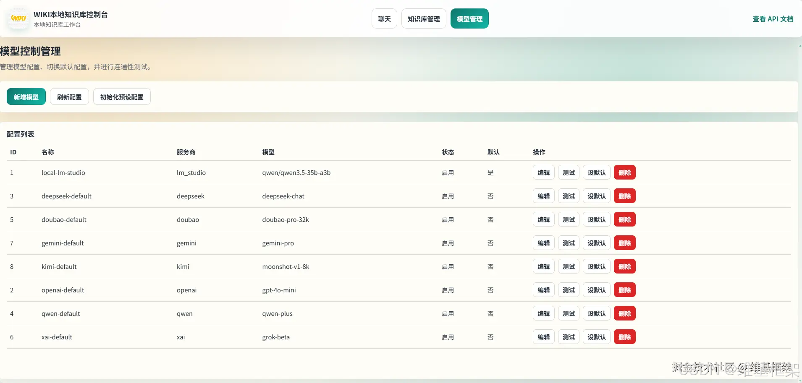Delete the gemini-default row

coord(625,243)
